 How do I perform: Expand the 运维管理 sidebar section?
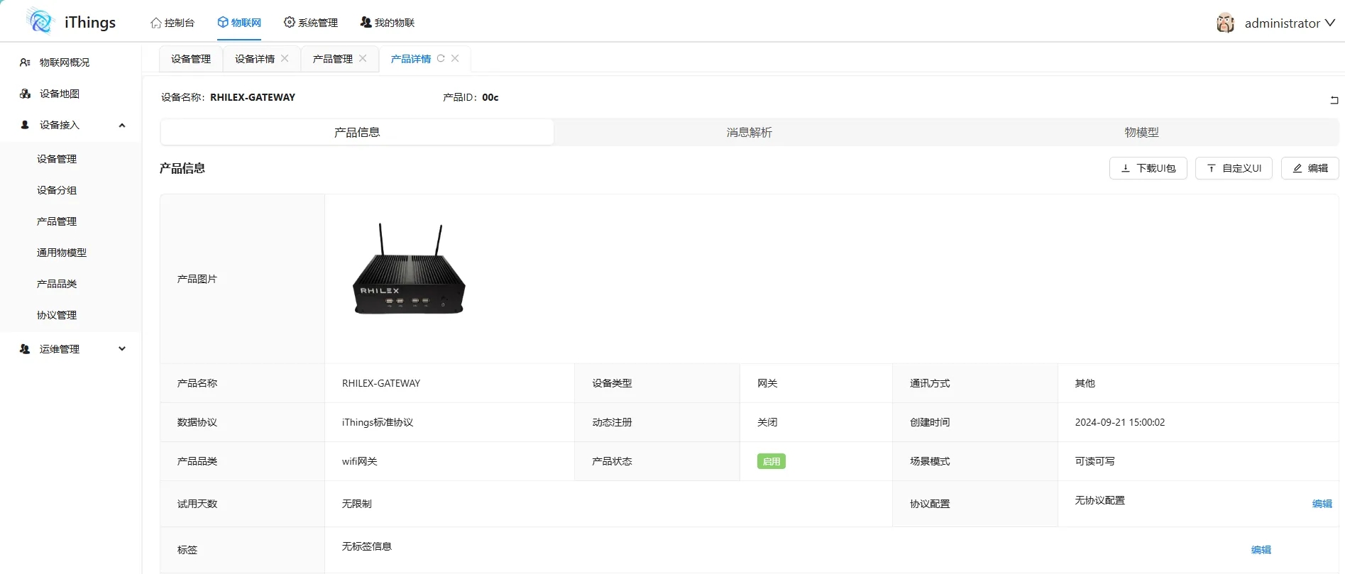point(121,349)
